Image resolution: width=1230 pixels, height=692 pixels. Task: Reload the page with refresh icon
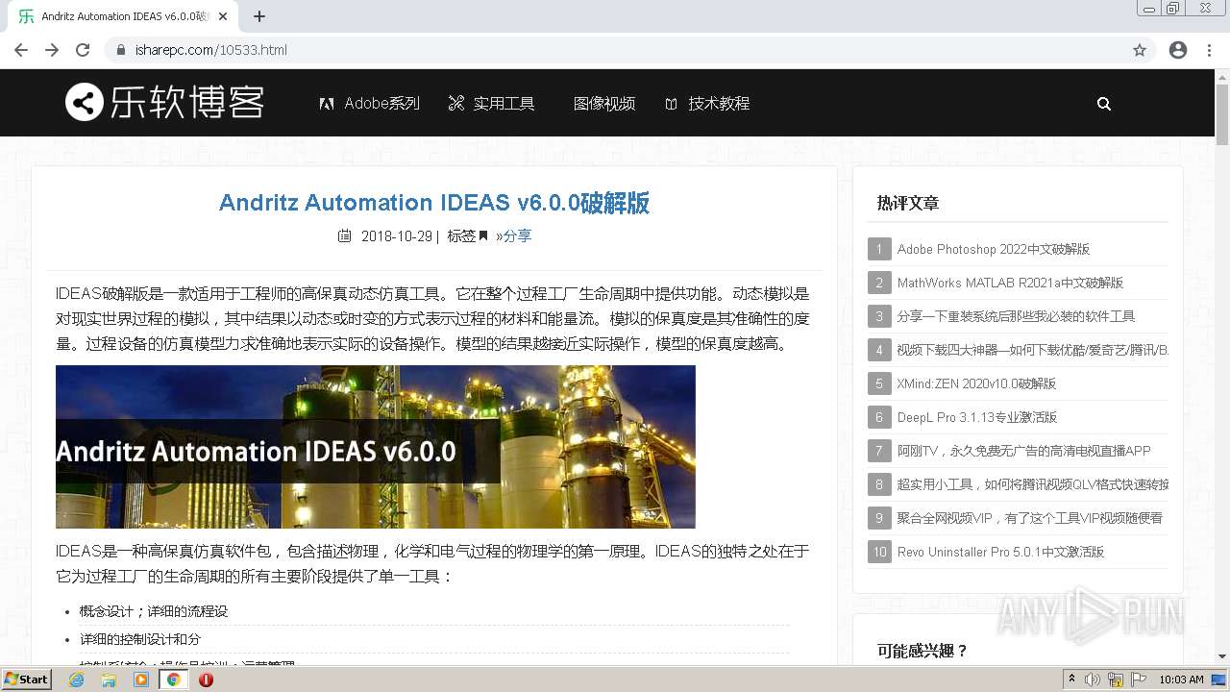click(x=83, y=50)
